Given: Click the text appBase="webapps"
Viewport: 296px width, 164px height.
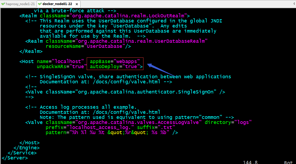Looking at the screenshot, I should pyautogui.click(x=115, y=61).
